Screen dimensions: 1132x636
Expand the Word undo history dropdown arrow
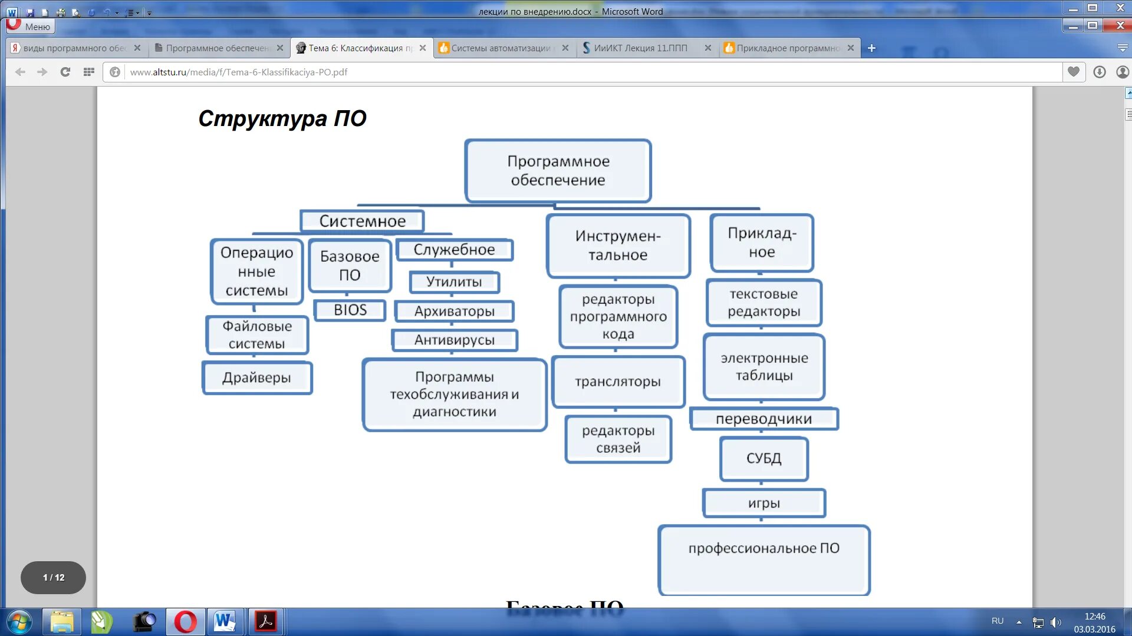coord(117,12)
